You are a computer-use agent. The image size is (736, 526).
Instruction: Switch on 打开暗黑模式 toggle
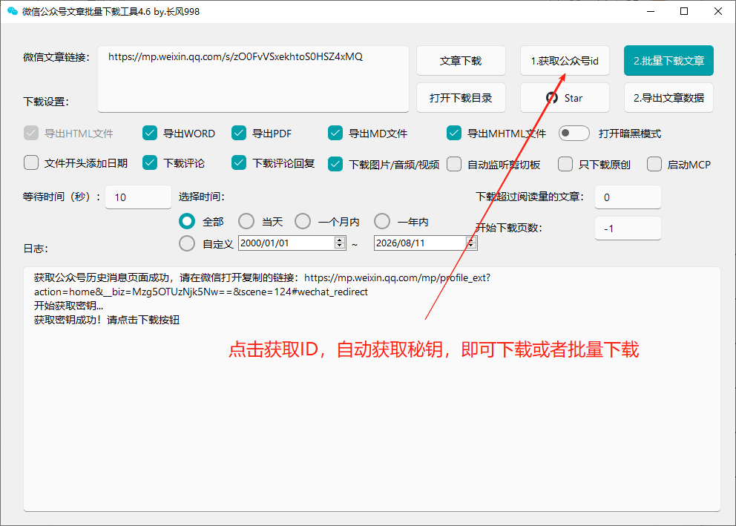(x=574, y=134)
